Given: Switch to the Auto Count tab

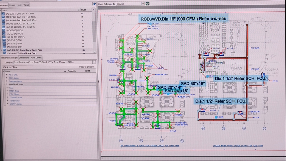Looking at the screenshot, I should [36, 57].
